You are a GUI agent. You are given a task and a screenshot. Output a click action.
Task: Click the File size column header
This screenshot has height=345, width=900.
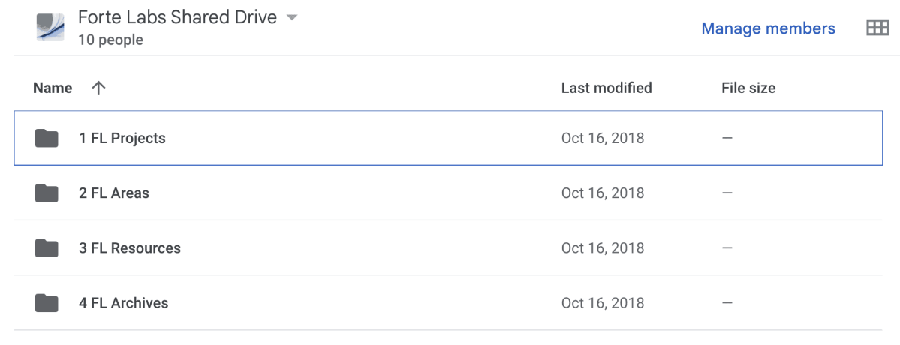[748, 88]
